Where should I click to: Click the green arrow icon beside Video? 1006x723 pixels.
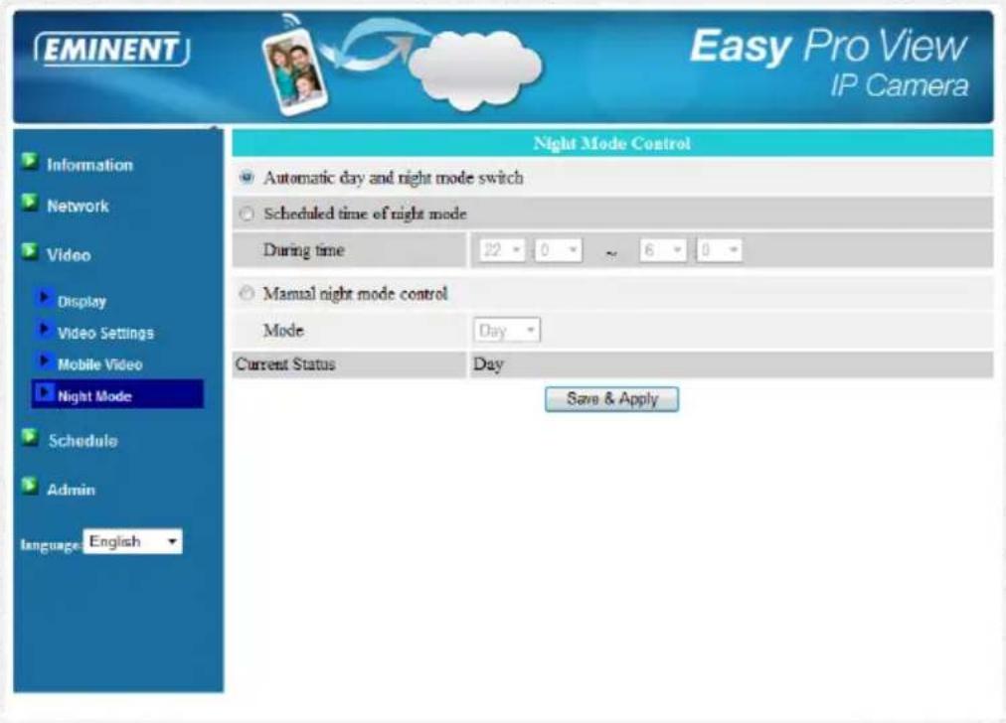30,251
